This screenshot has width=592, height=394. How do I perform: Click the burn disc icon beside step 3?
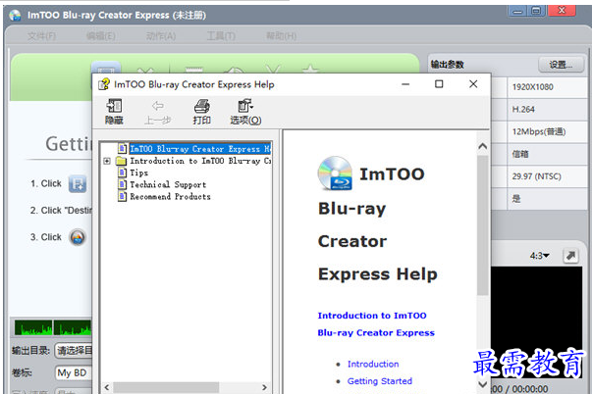coord(78,237)
